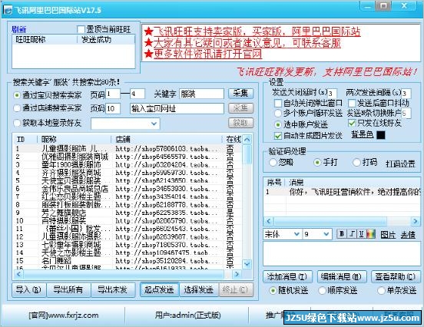Click the 获取 button
Screen dimensions: 424x327
(x=240, y=123)
